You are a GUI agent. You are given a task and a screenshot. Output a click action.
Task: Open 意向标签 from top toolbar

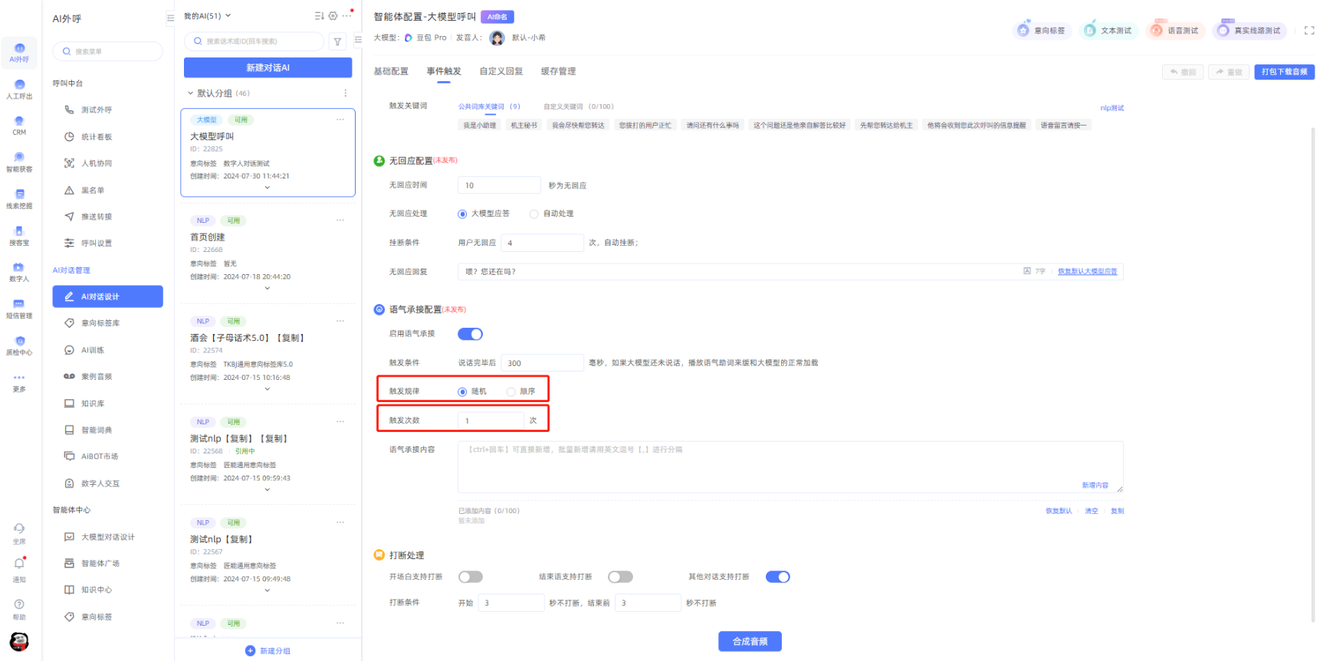pyautogui.click(x=1040, y=31)
